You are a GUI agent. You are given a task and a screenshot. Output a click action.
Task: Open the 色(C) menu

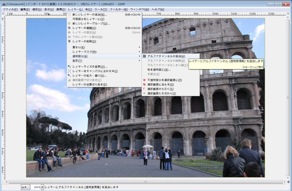[88, 9]
